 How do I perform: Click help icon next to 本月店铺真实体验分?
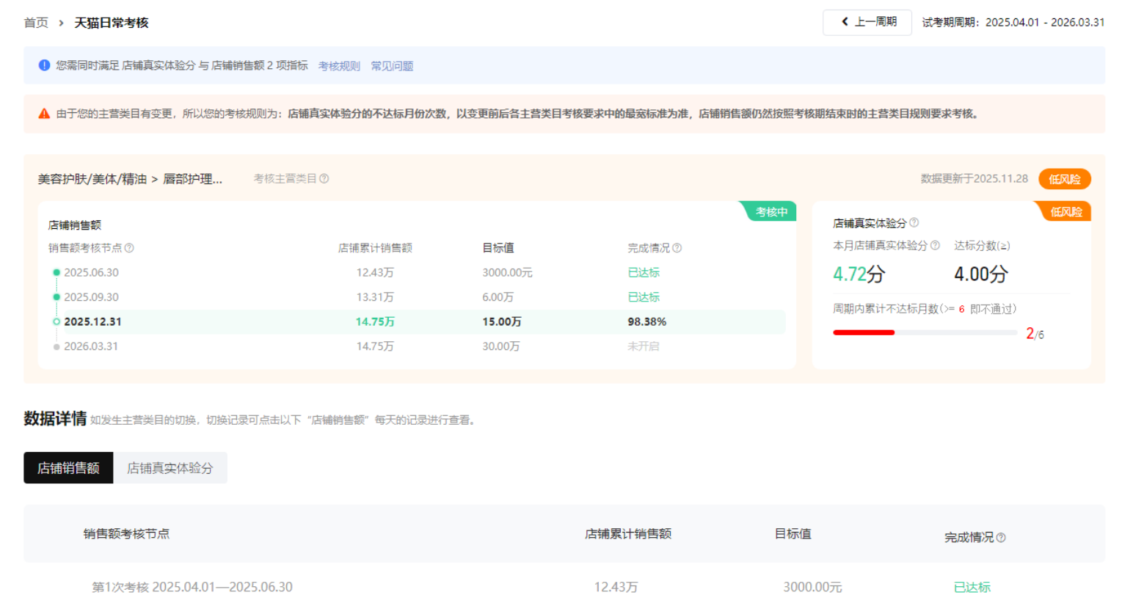tap(935, 246)
